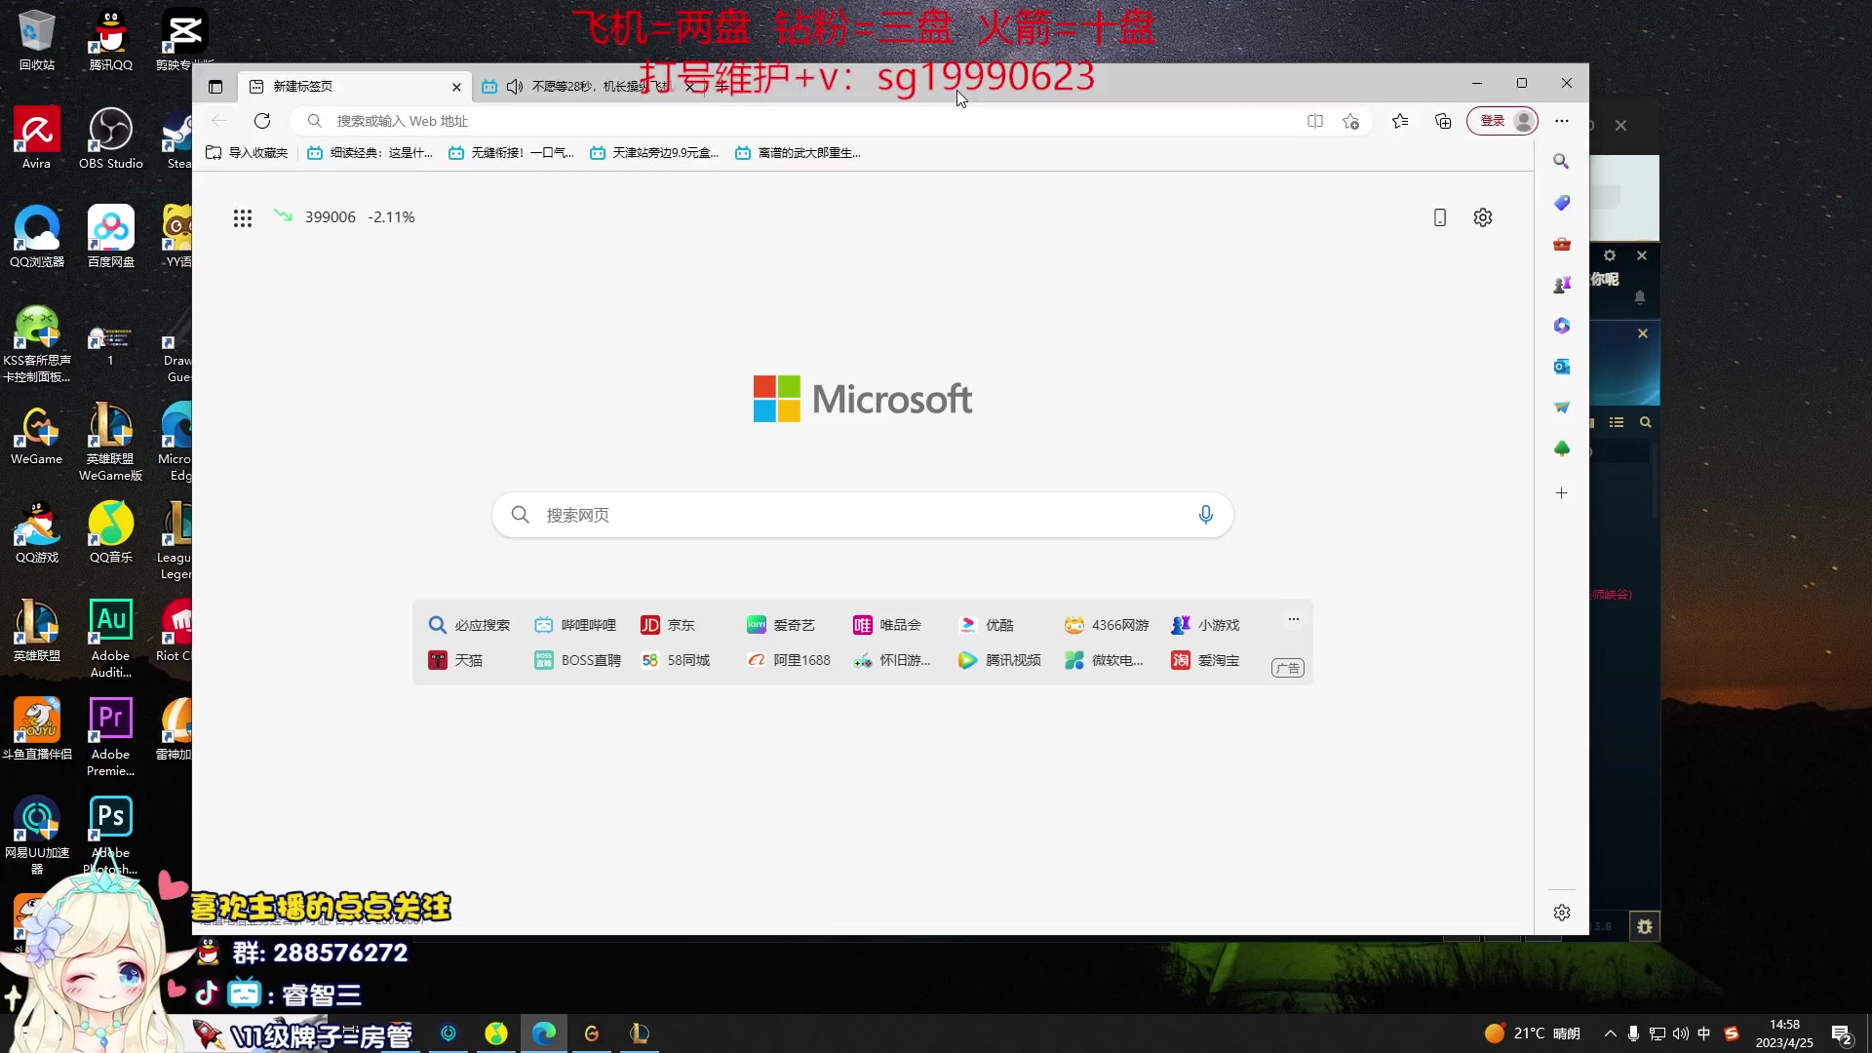Image resolution: width=1872 pixels, height=1053 pixels.
Task: Open mobile phone icon on new tab page
Action: click(x=1439, y=217)
